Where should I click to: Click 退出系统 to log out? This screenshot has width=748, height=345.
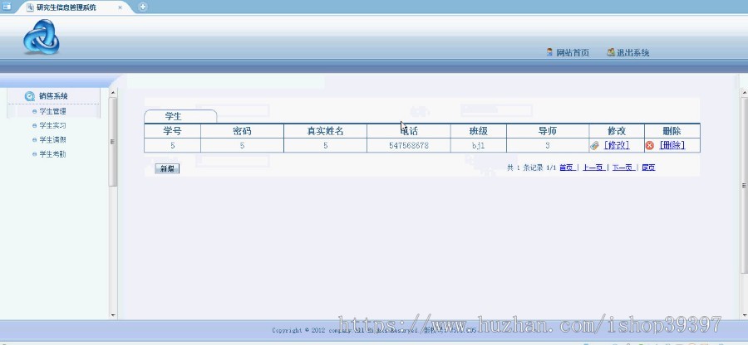[632, 53]
